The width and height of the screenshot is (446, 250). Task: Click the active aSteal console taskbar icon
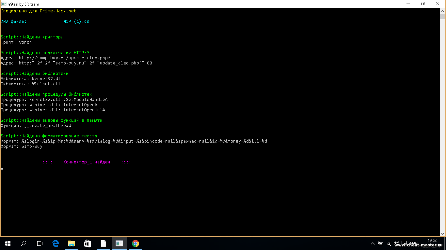point(119,243)
